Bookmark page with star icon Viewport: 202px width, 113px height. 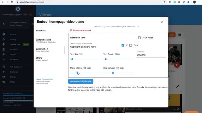pos(164,2)
